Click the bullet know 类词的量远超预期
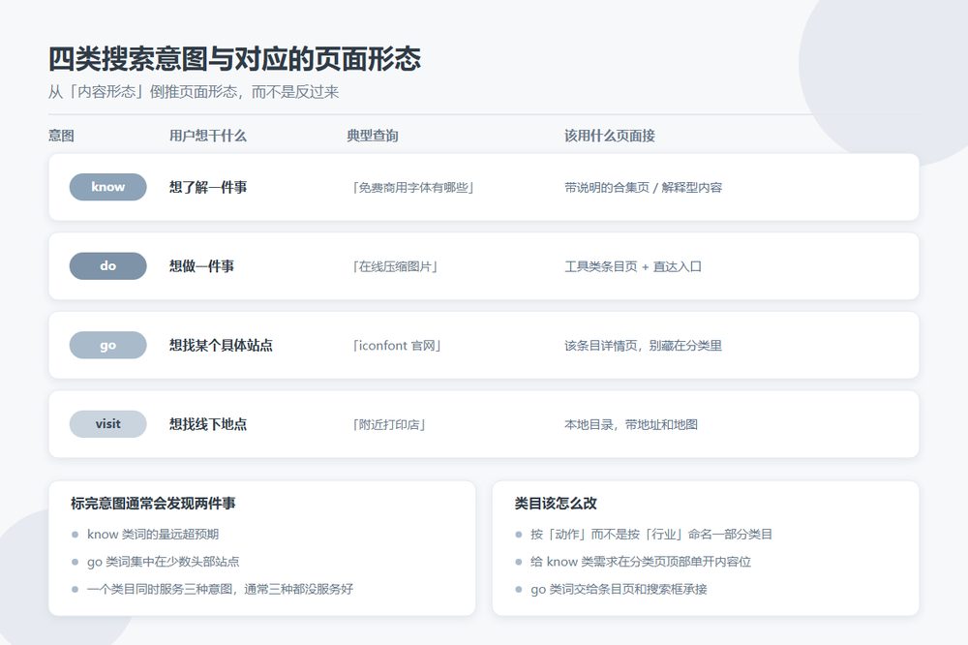This screenshot has width=968, height=645. 153,535
